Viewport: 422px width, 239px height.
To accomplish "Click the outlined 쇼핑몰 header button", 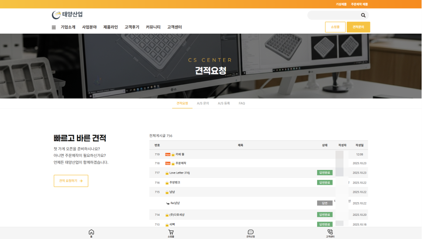I will (x=335, y=27).
